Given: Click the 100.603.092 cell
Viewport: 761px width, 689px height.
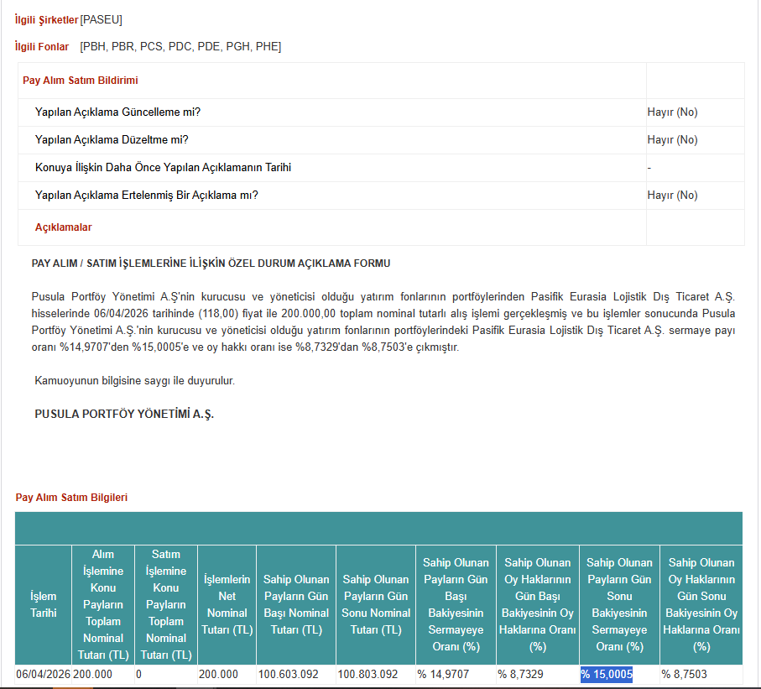Looking at the screenshot, I should point(296,675).
